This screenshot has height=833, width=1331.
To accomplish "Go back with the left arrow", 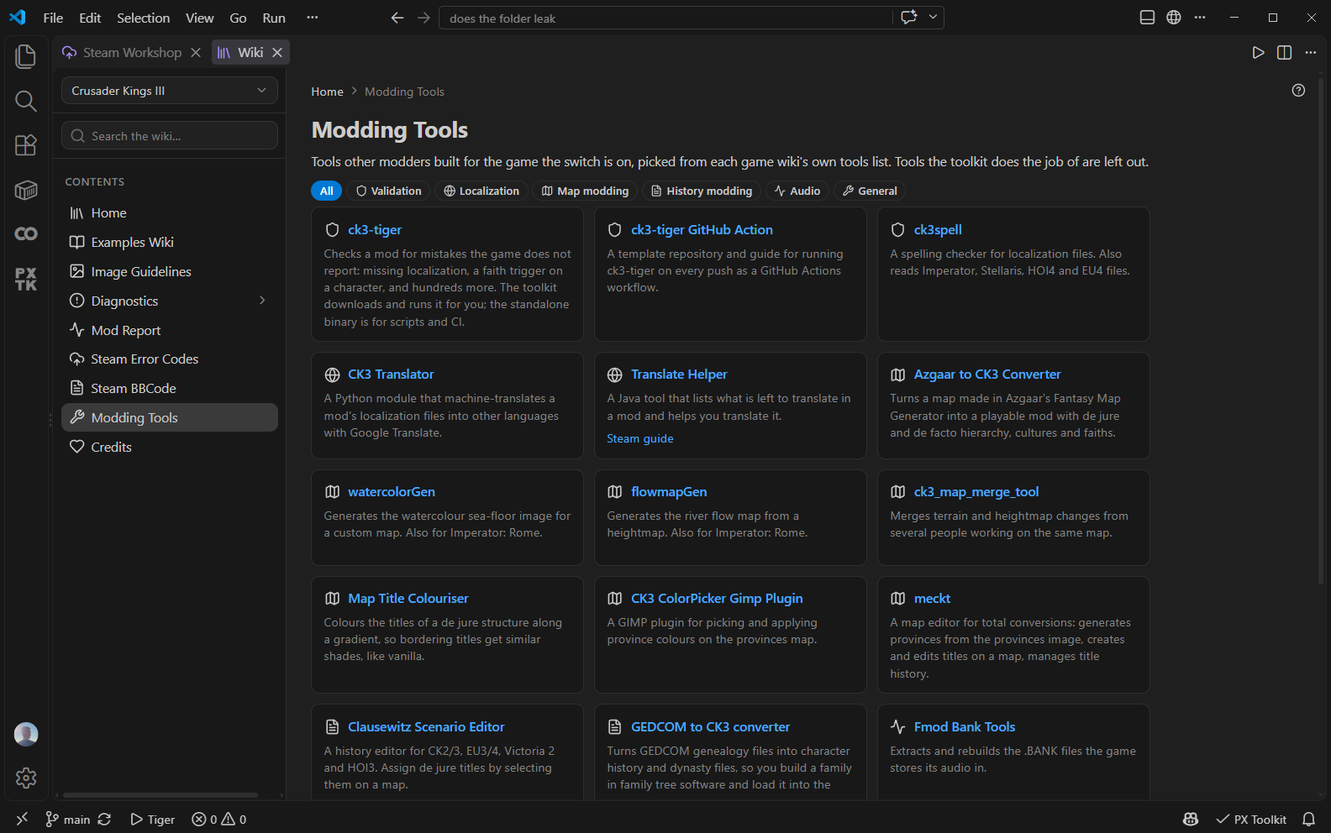I will point(397,18).
